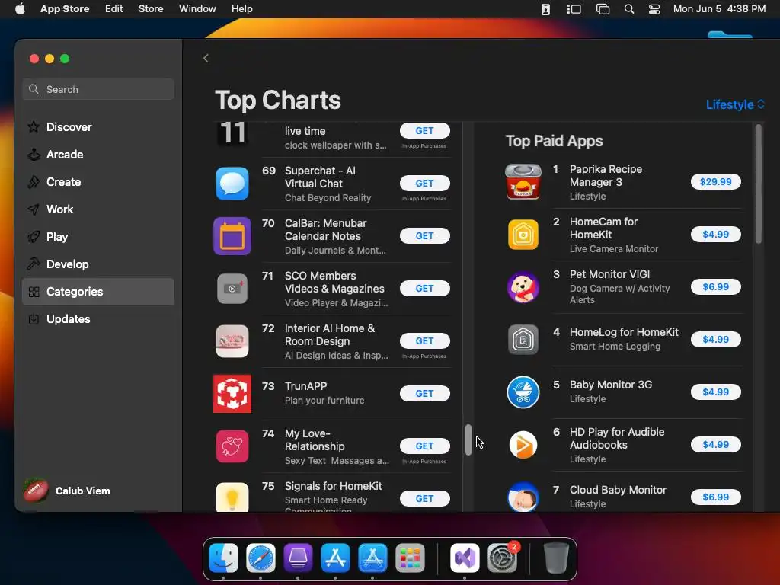
Task: Open the Window menu
Action: (x=197, y=9)
